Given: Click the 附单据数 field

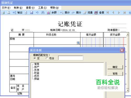Looking at the screenshot, I should pos(123,30).
